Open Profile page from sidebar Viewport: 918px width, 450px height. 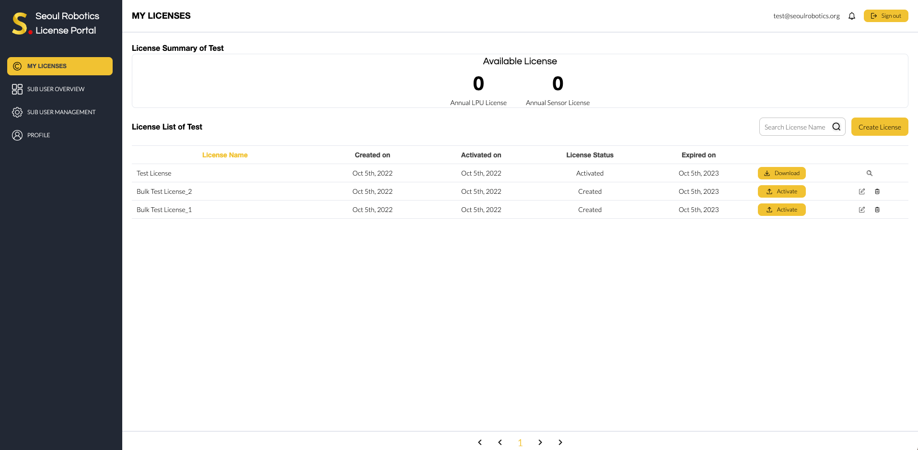(38, 135)
